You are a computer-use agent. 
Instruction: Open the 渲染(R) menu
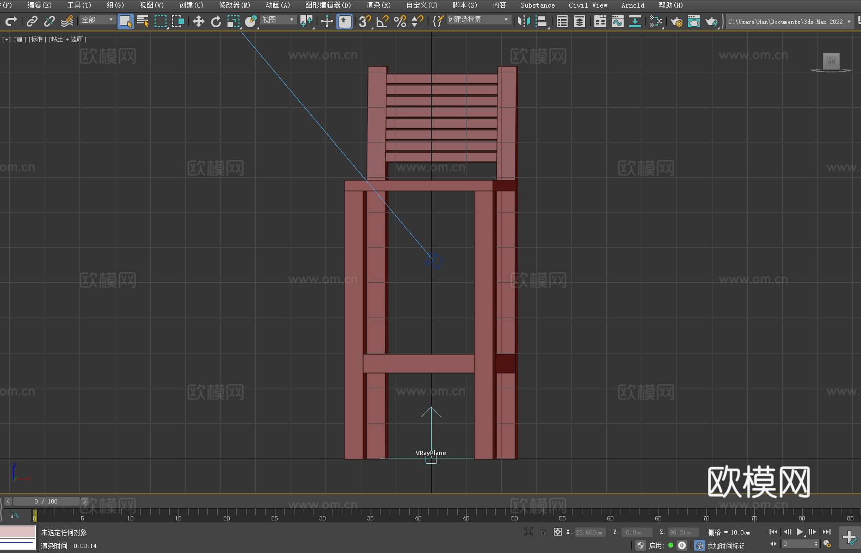click(378, 5)
